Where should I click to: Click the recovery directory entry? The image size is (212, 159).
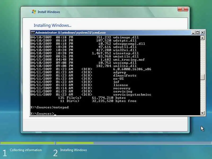(122, 88)
